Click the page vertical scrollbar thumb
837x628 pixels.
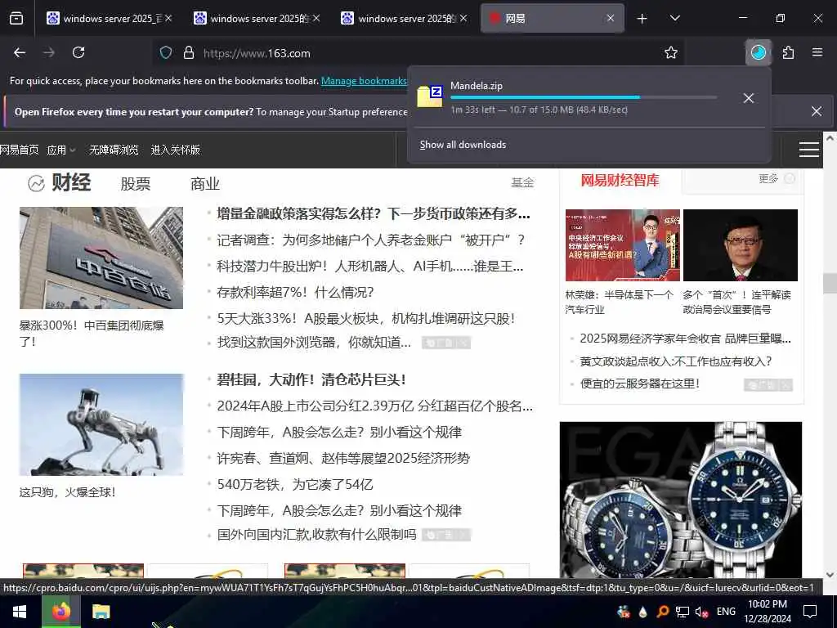click(x=830, y=283)
